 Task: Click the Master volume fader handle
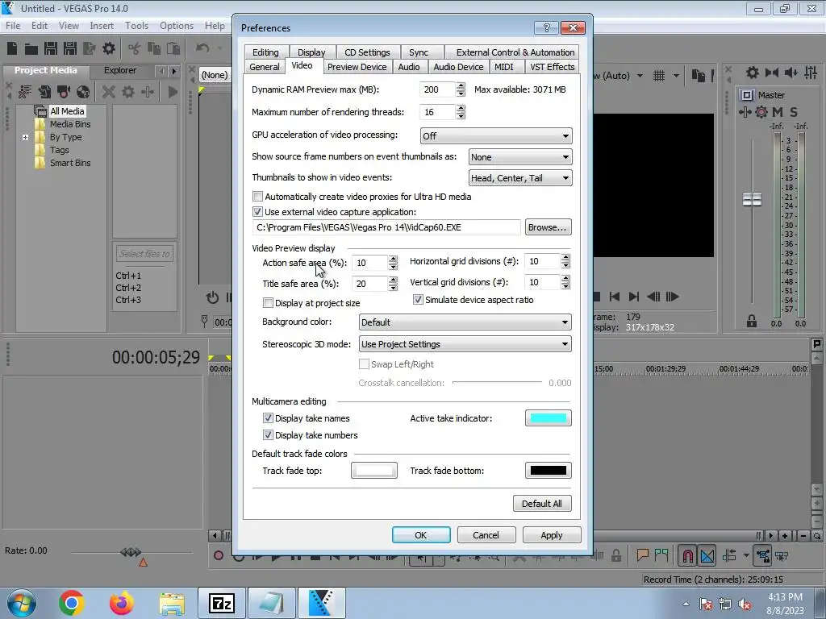tap(753, 200)
